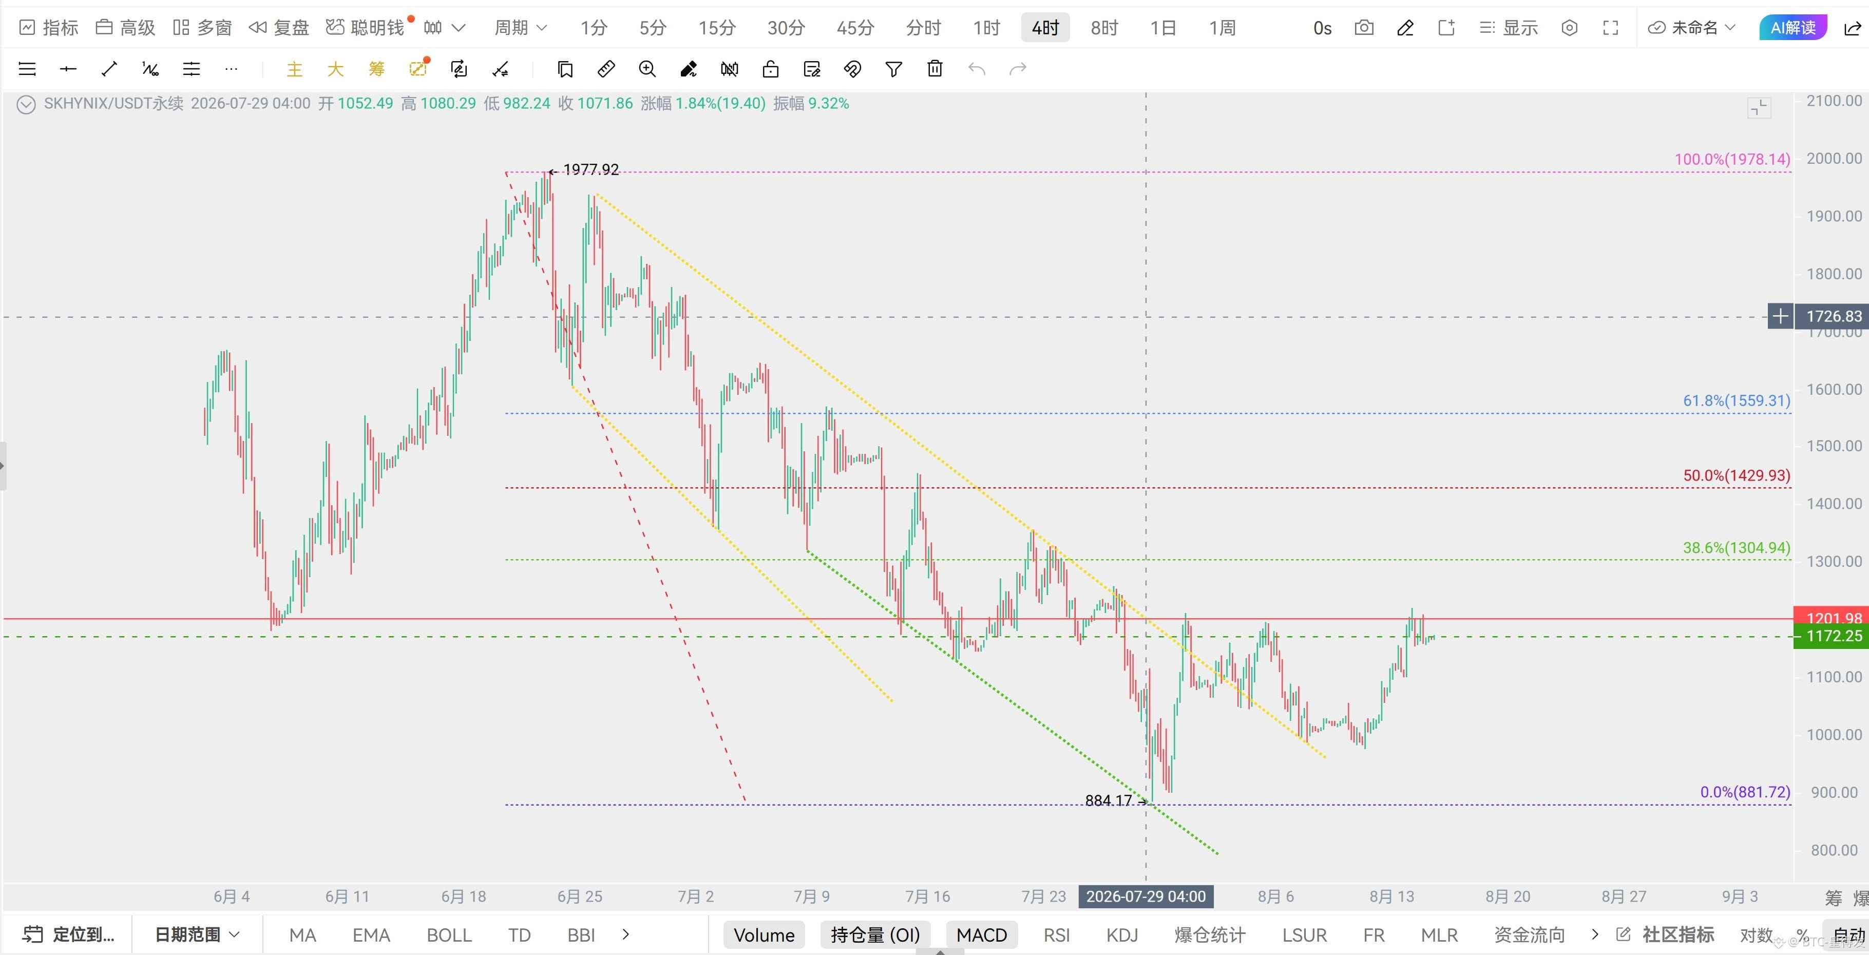This screenshot has width=1869, height=955.
Task: Delete drawings with the trash icon
Action: point(935,69)
